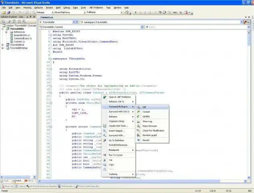Open the FullName find combo box

(122, 12)
